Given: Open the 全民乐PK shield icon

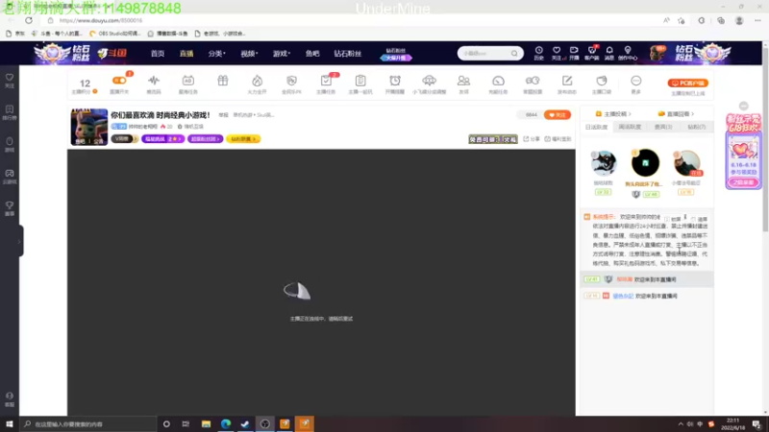Looking at the screenshot, I should point(291,81).
